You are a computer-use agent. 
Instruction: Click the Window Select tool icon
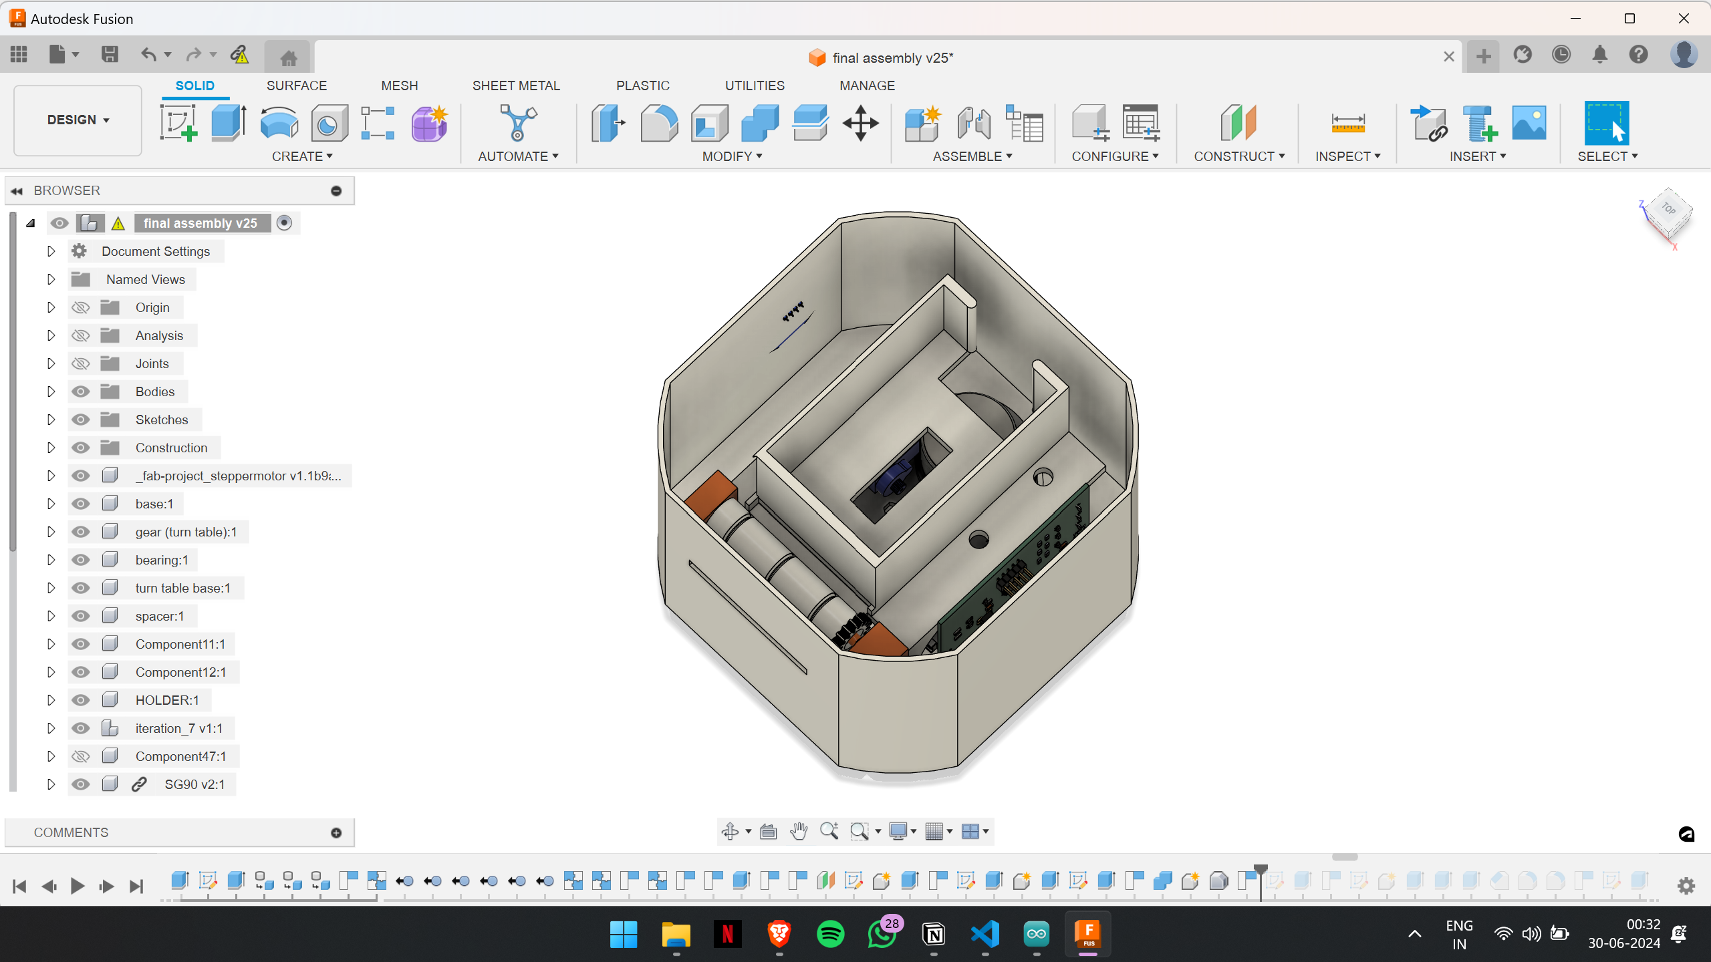tap(1607, 123)
